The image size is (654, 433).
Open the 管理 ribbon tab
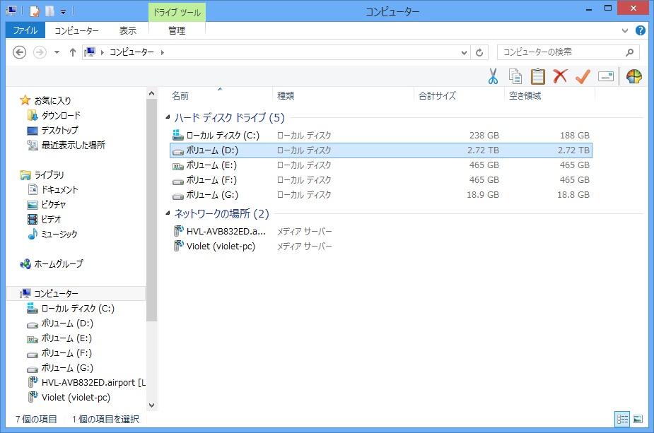point(177,30)
